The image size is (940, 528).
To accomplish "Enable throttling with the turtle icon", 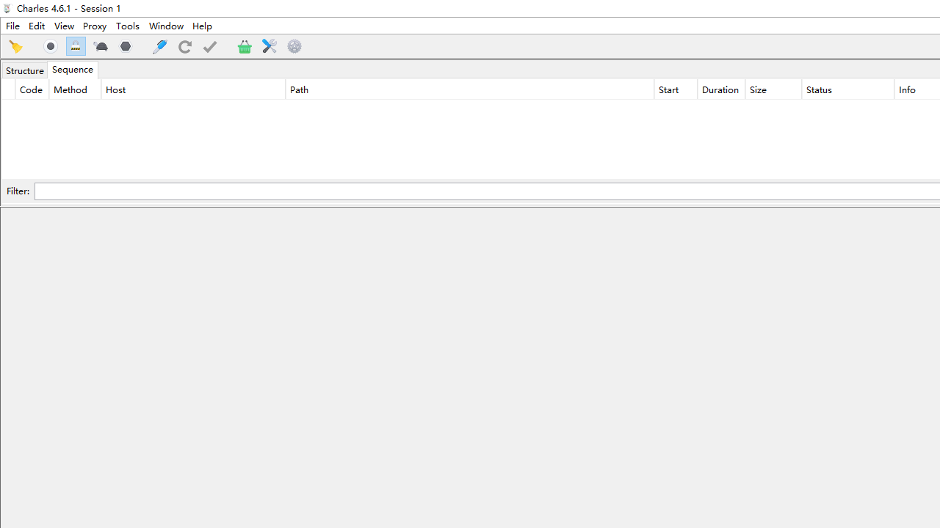I will [x=101, y=47].
